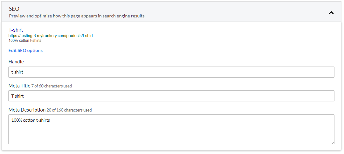Image resolution: width=344 pixels, height=154 pixels.
Task: Click the gray preview snippet description text
Action: click(25, 41)
